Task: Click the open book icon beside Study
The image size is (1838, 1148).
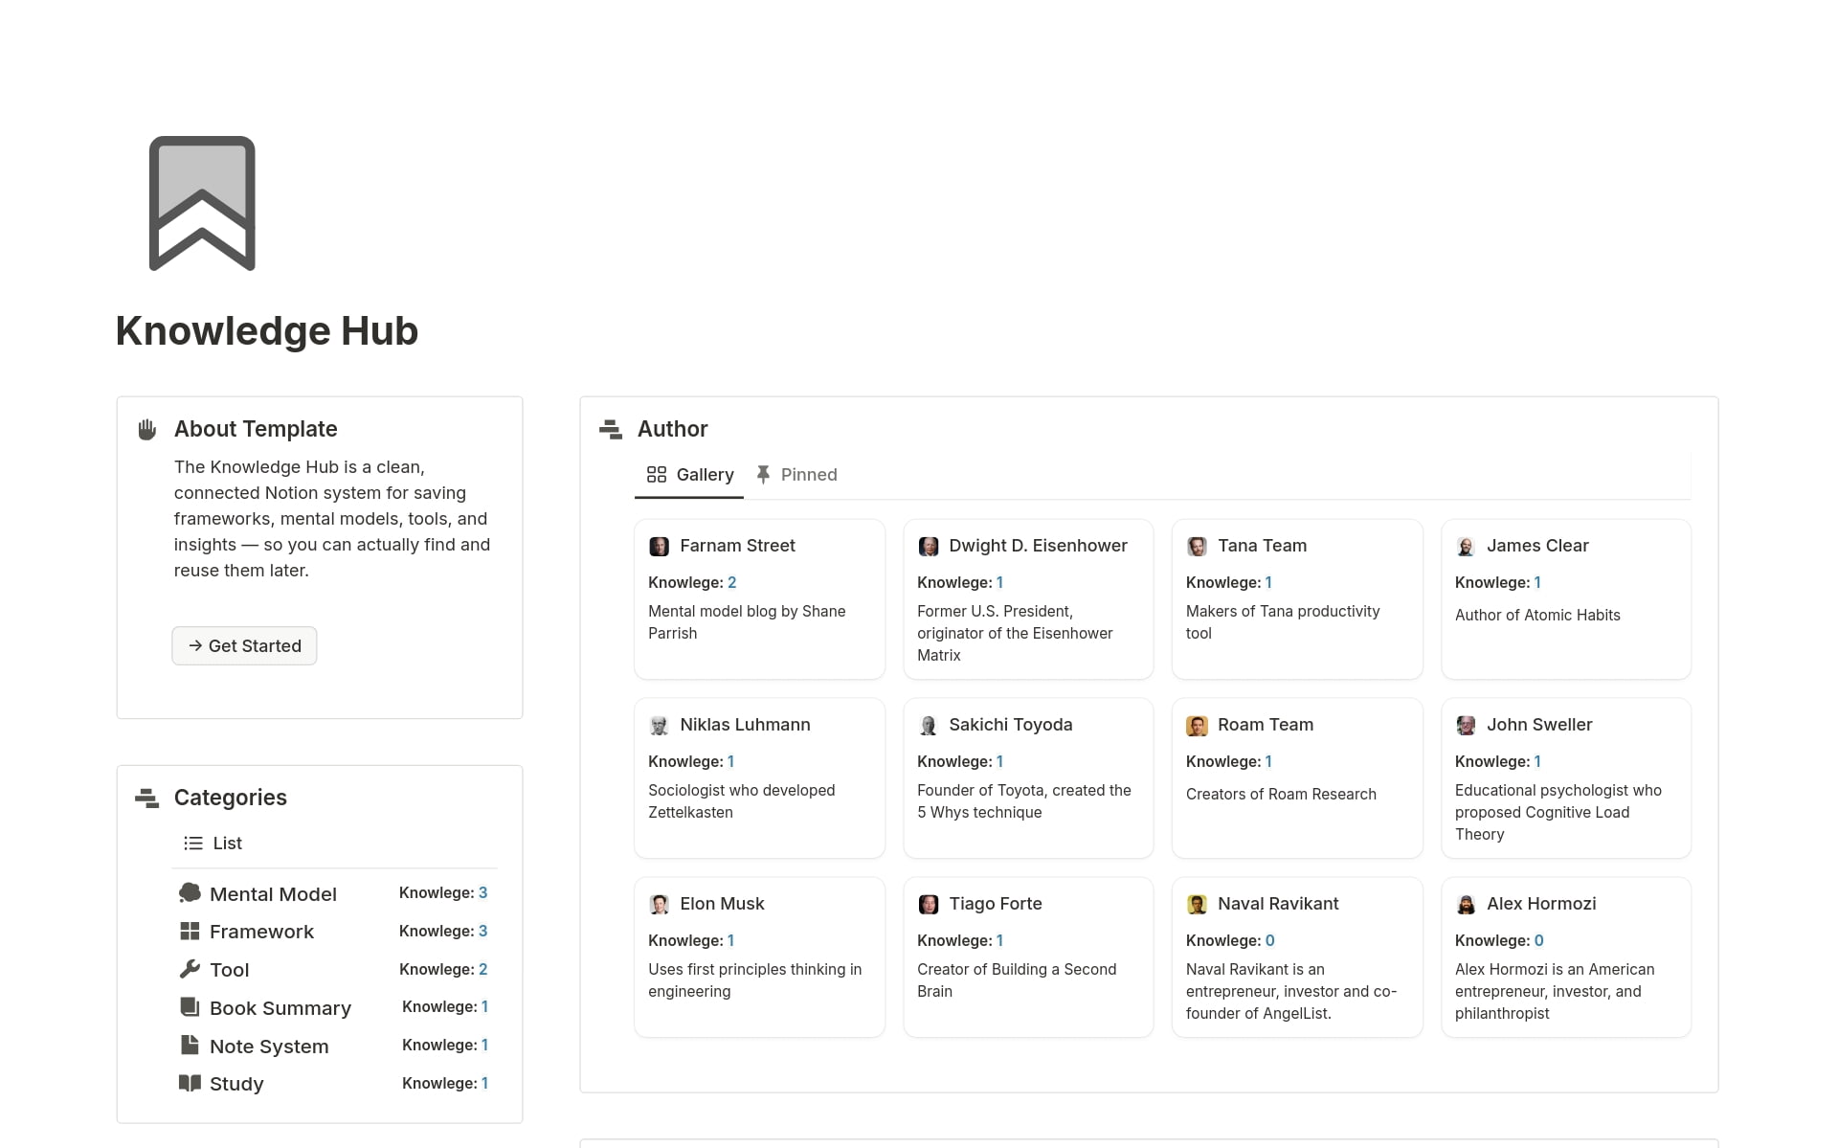Action: (190, 1083)
